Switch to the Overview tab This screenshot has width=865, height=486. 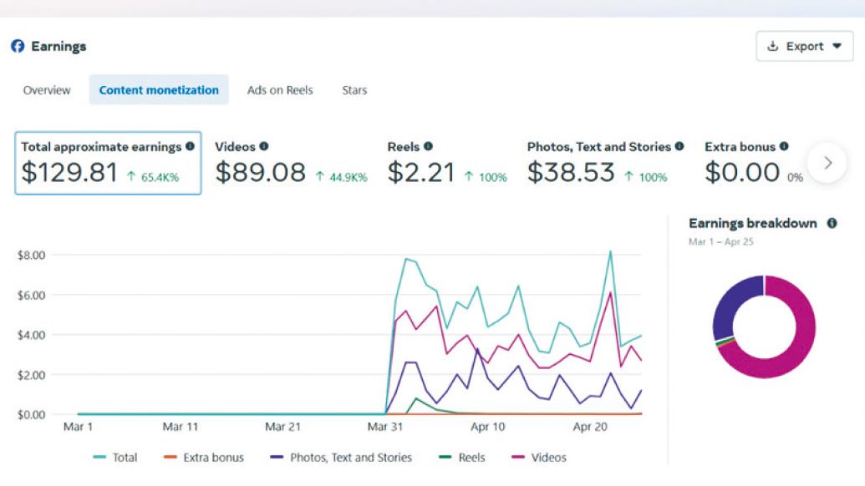(47, 90)
